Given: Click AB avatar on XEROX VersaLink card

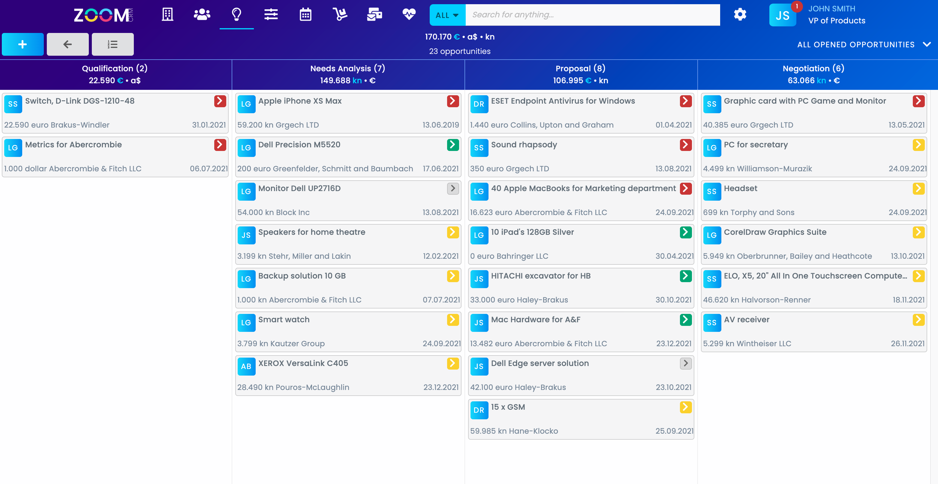Looking at the screenshot, I should (246, 366).
